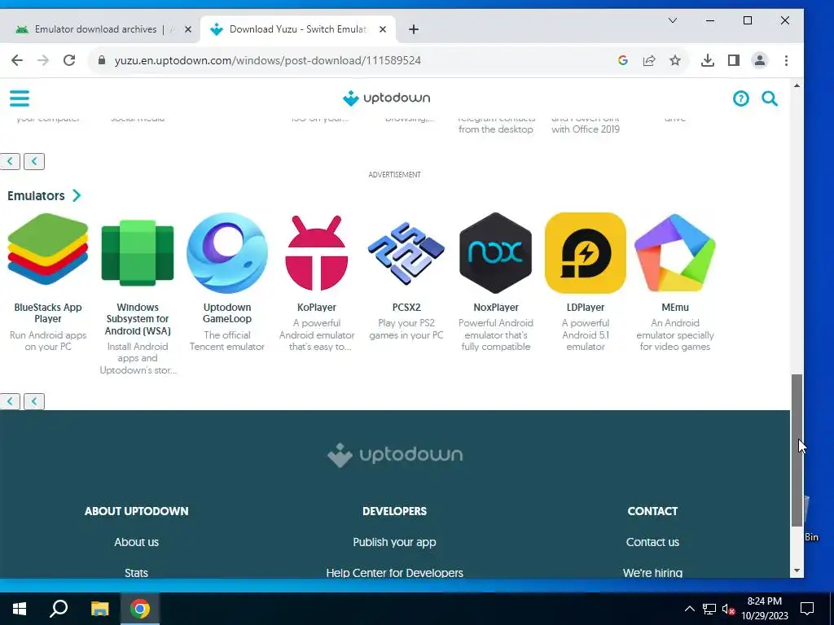Open the LDPlayer title link

[585, 307]
